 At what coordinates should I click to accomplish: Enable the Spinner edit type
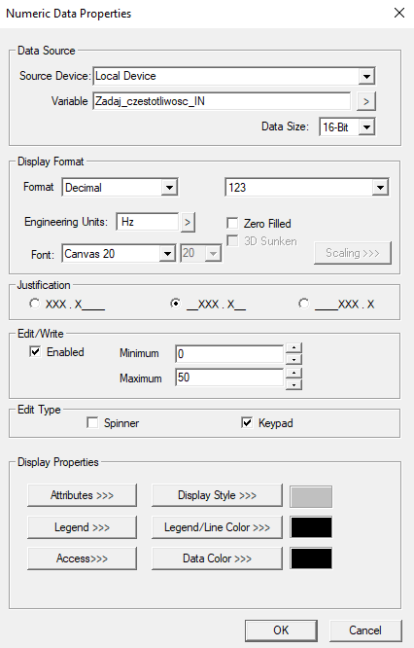[x=92, y=423]
